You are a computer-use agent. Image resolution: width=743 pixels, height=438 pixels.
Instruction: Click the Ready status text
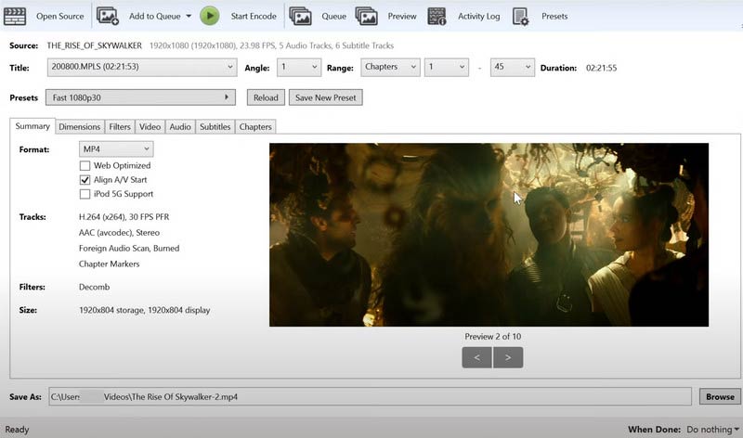point(17,430)
